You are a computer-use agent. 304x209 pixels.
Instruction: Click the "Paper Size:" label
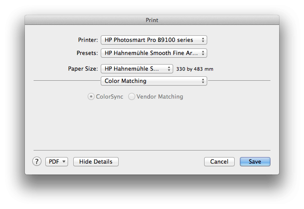tap(83, 69)
